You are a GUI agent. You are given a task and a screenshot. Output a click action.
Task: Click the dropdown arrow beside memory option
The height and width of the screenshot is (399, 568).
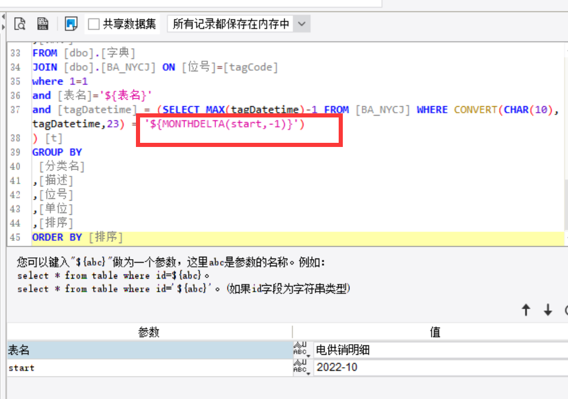click(x=301, y=24)
